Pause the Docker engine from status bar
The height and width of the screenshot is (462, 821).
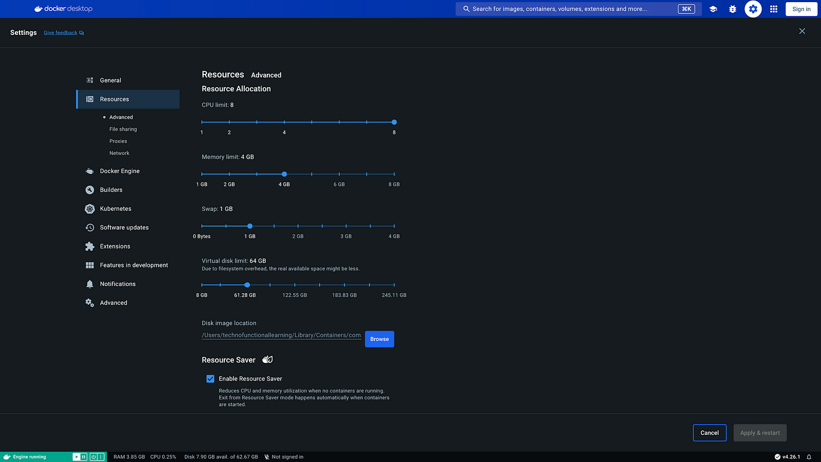click(84, 457)
